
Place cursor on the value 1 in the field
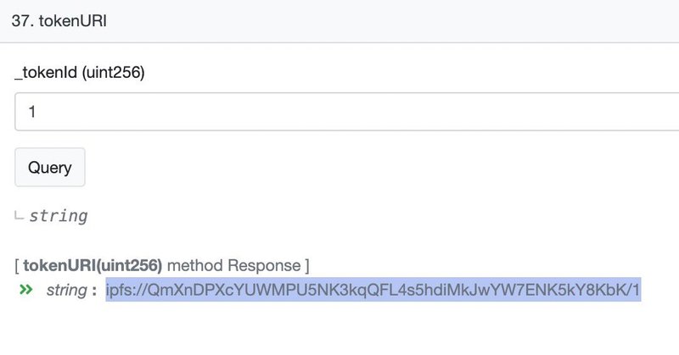pos(32,112)
